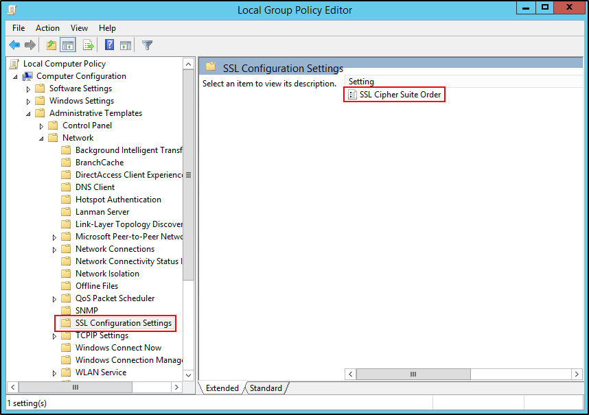Expand the Control Panel tree node
Image resolution: width=589 pixels, height=415 pixels.
[42, 126]
